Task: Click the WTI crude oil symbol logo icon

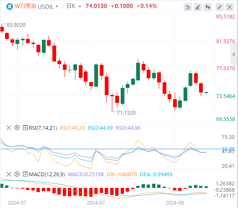Action: pos(10,7)
